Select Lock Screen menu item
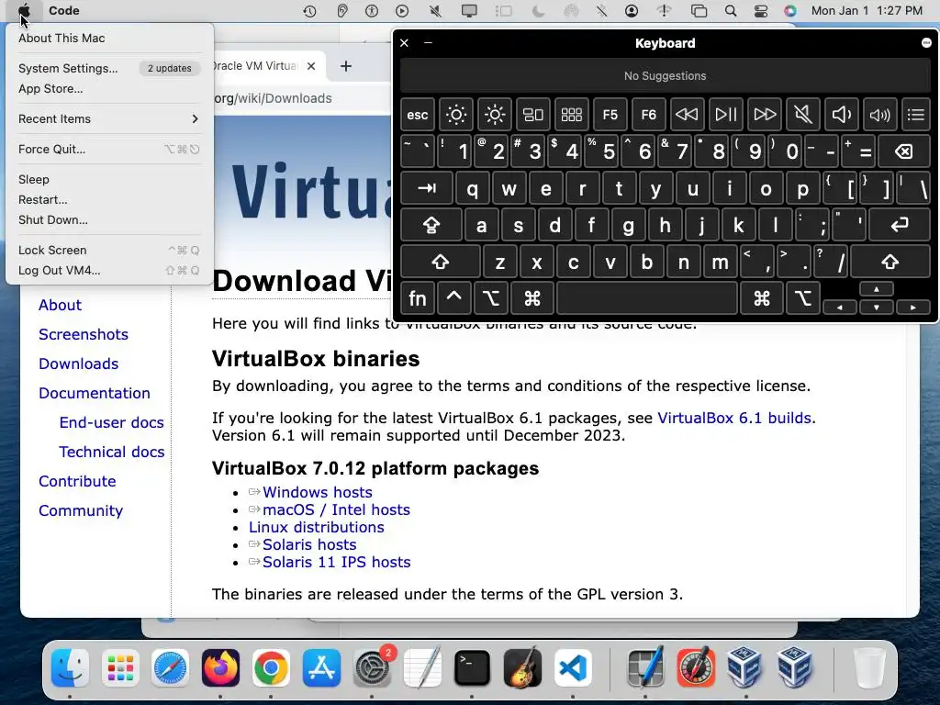The height and width of the screenshot is (705, 940). pos(109,250)
